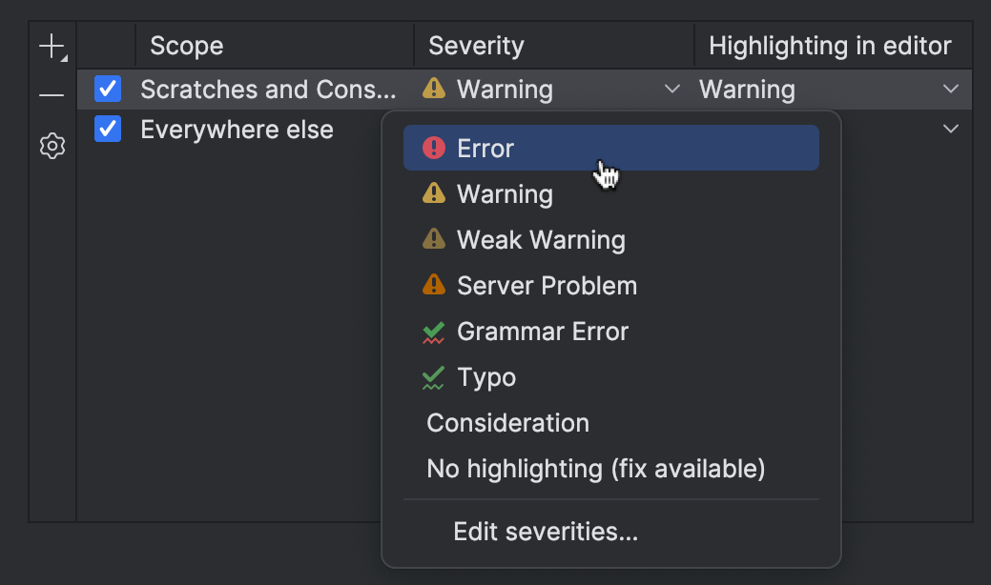
Task: Uncheck the Everywhere else scope checkbox
Action: (108, 129)
